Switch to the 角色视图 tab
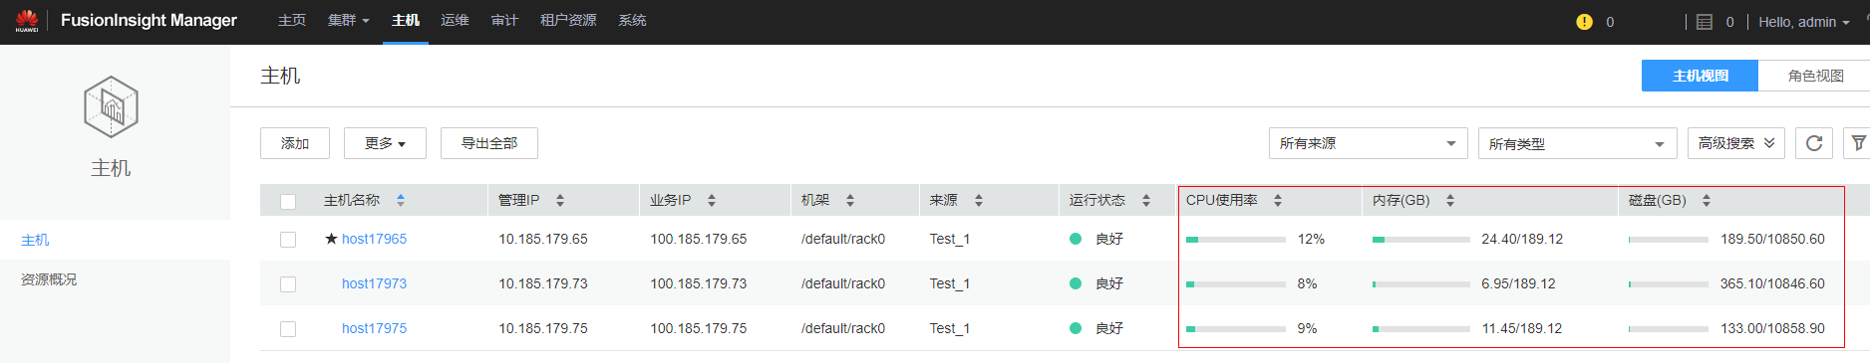Screen dimensions: 1870x363 tap(1815, 76)
